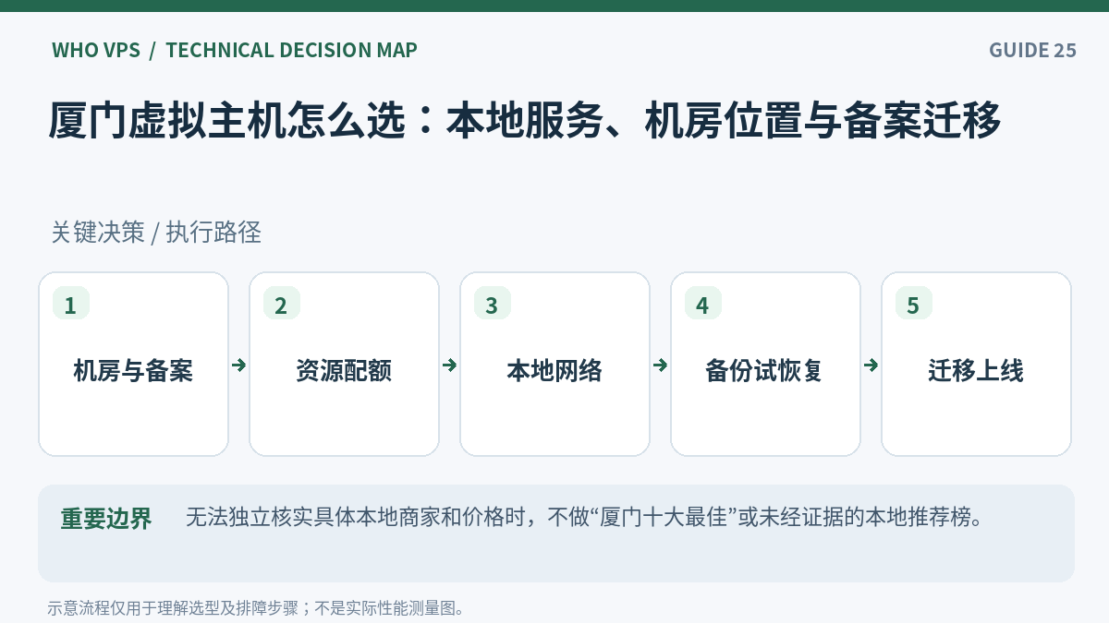Click the main title 厦门虚拟主机怎么选
This screenshot has height=623, width=1109.
[x=525, y=122]
